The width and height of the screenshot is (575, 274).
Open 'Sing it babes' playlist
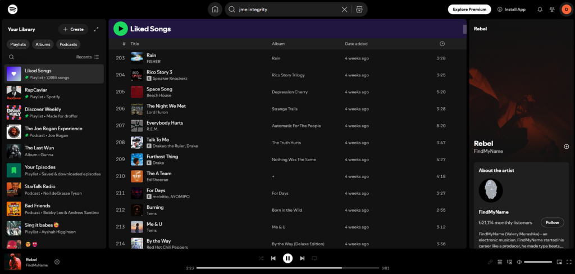54,228
